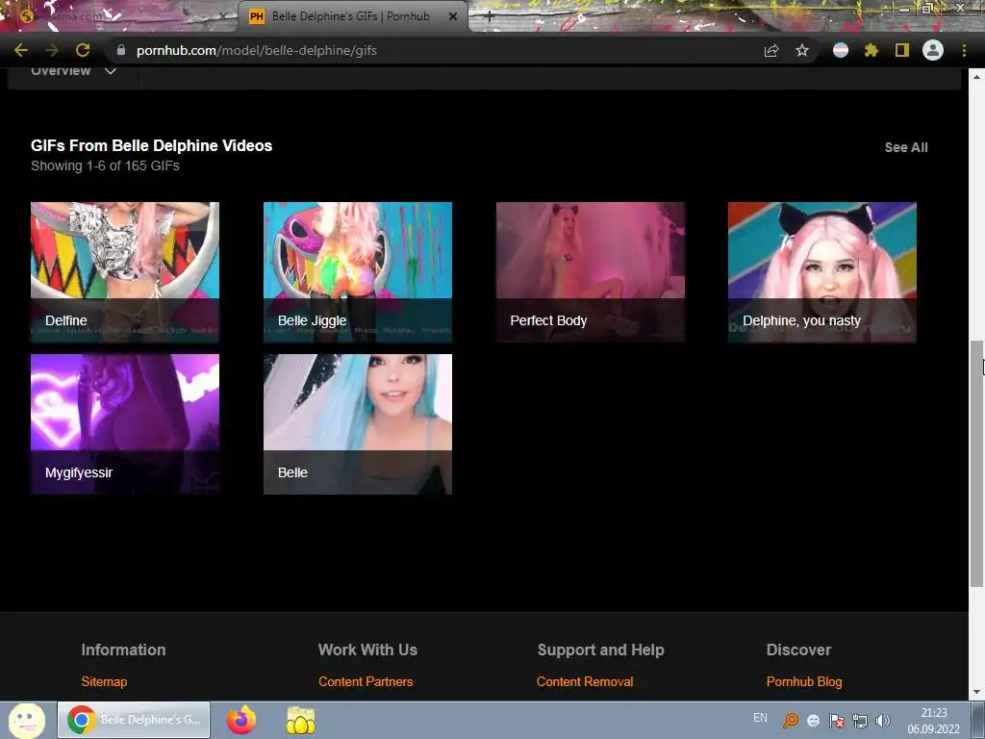Screen dimensions: 985x739
Task: Switch to the first browser tab
Action: [x=119, y=17]
